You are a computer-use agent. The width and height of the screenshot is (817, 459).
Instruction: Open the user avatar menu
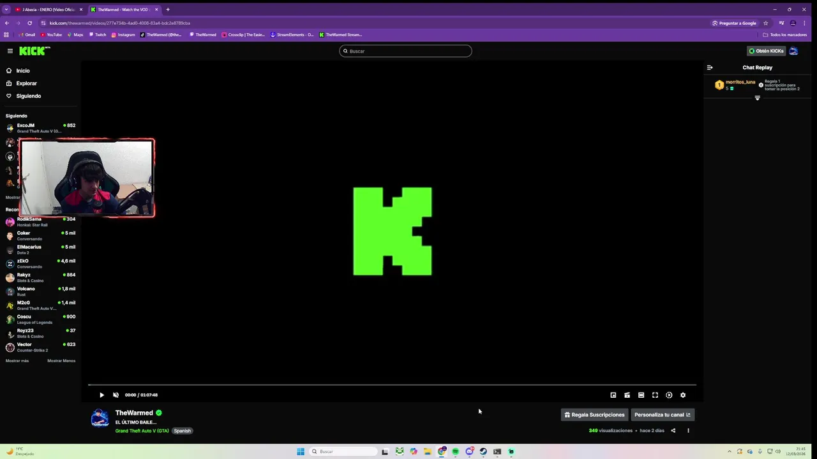(x=793, y=51)
